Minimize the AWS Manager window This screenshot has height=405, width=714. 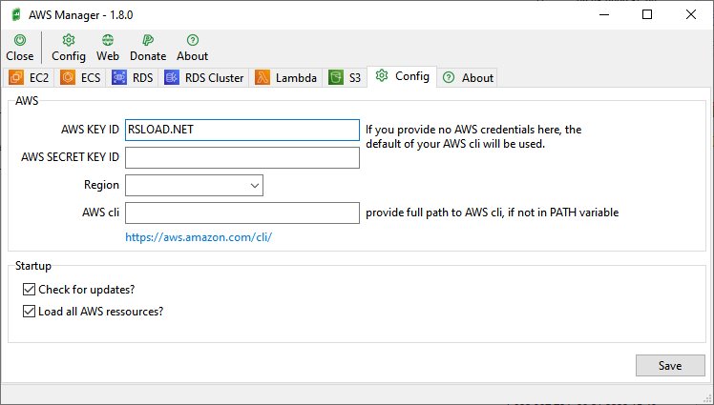[x=604, y=14]
